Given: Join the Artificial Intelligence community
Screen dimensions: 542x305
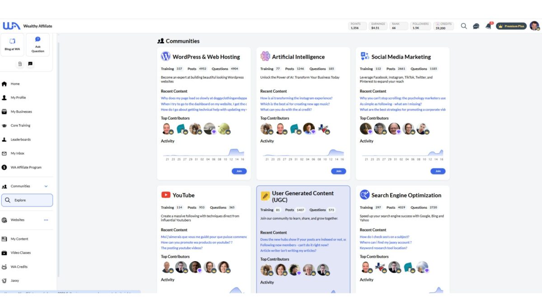Looking at the screenshot, I should click(339, 171).
